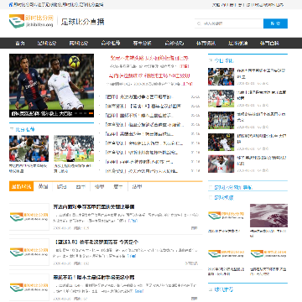
Task: Open the red headline at top of news column
Action: point(149,58)
